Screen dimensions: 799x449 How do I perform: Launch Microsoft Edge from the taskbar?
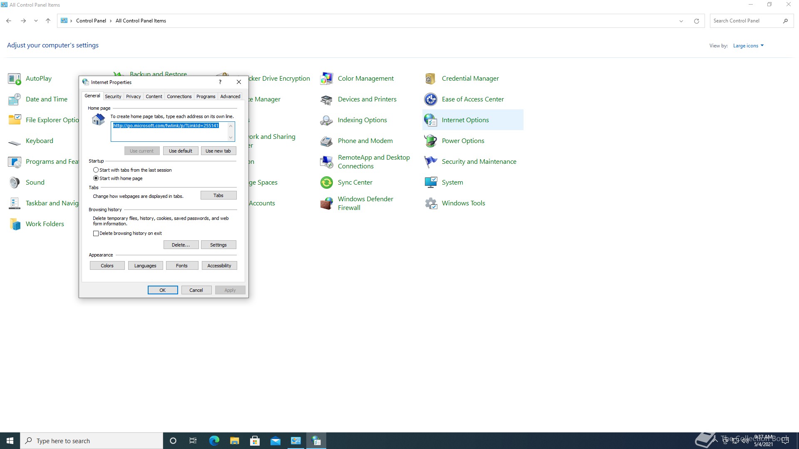(x=214, y=441)
